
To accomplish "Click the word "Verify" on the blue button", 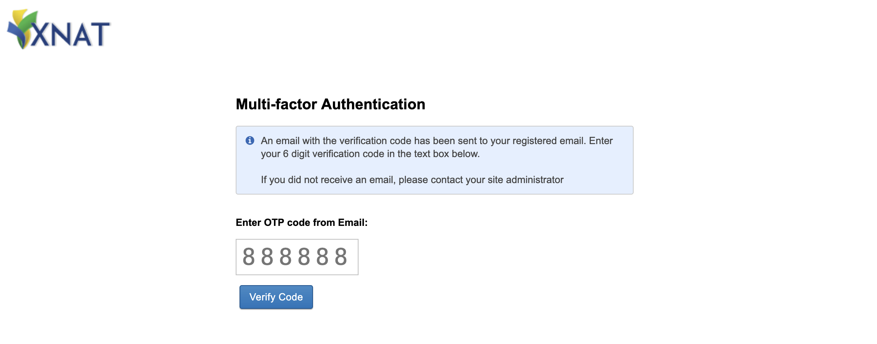I will coord(262,297).
